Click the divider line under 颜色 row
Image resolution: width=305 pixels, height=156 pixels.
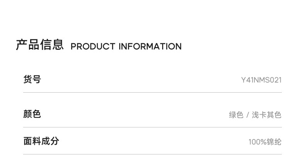pos(152,127)
